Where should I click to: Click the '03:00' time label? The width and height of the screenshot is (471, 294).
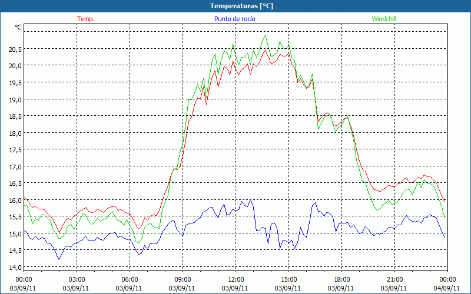click(77, 279)
